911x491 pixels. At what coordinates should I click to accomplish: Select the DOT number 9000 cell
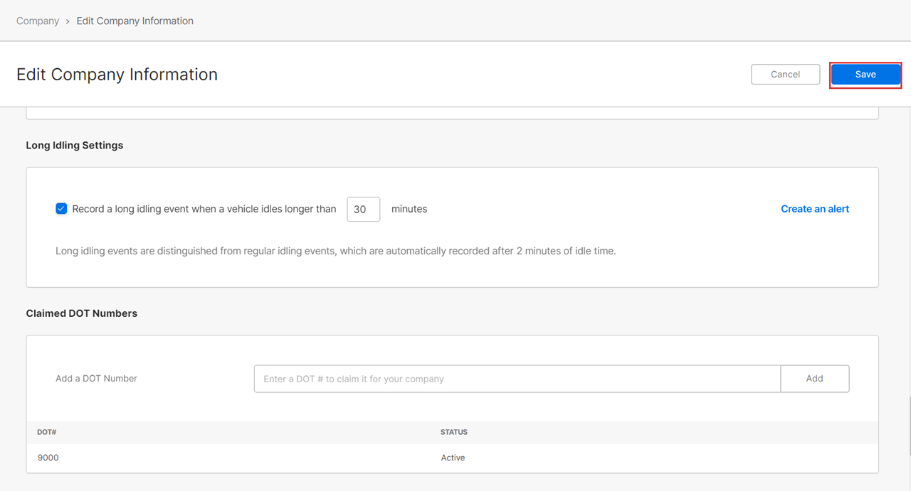(x=48, y=458)
